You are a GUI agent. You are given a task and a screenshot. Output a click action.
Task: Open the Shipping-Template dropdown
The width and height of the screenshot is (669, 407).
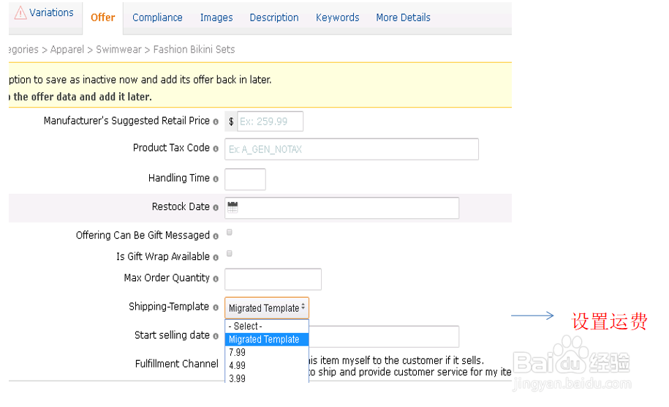266,308
